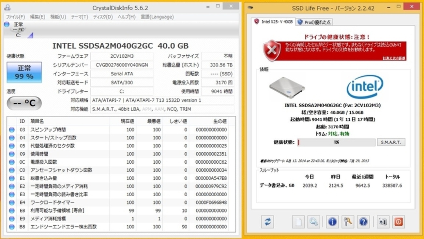Select the raw value 000000A547E8

pyautogui.click(x=211, y=178)
